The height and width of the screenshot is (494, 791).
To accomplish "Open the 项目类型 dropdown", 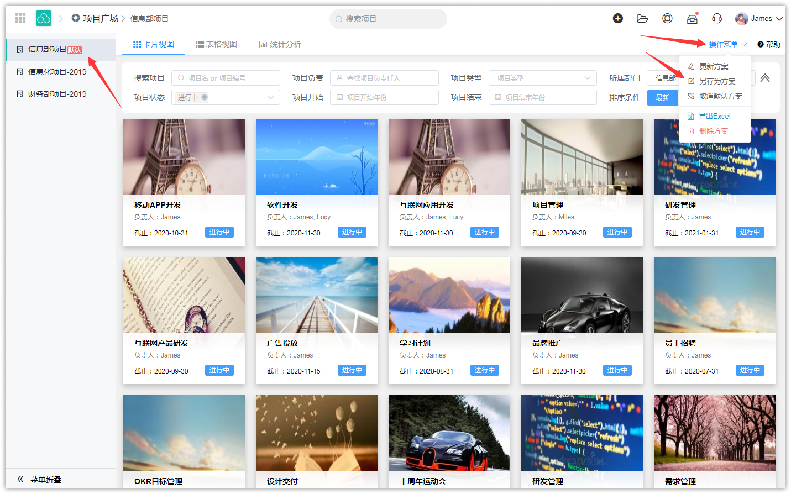I will (542, 78).
